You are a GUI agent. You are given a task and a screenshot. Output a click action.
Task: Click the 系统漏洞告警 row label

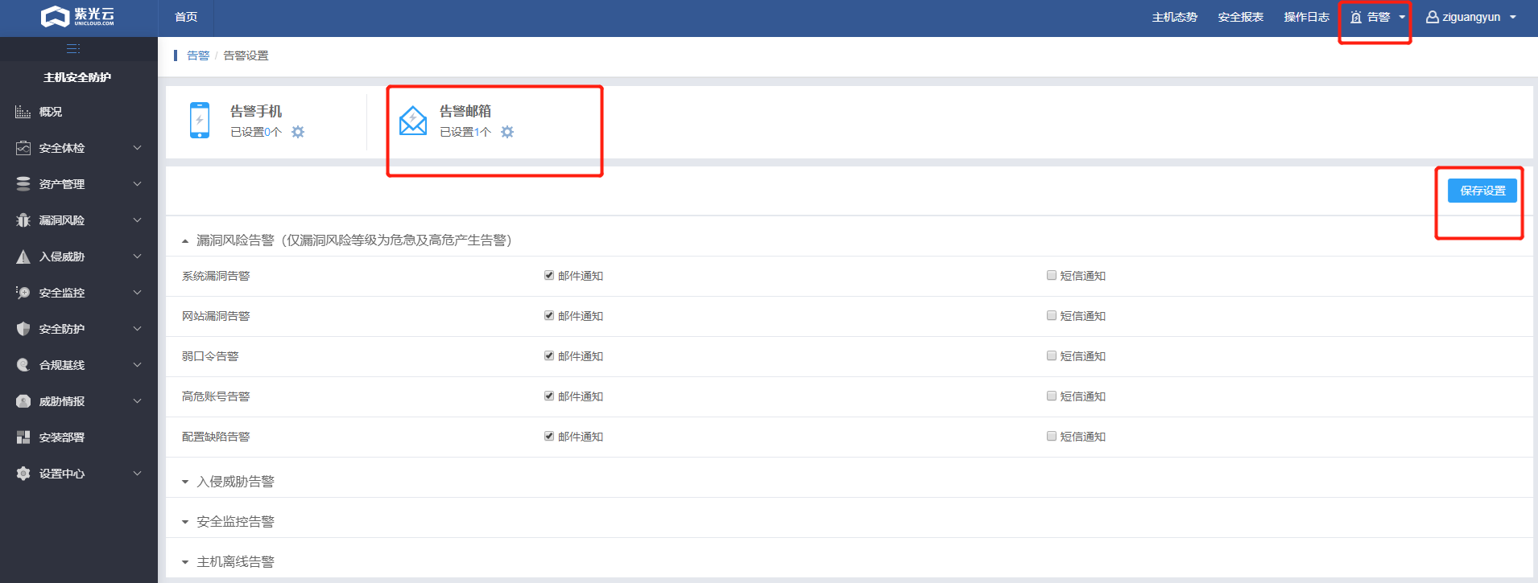point(216,276)
